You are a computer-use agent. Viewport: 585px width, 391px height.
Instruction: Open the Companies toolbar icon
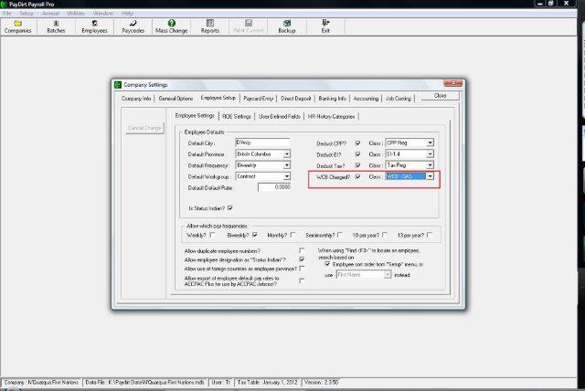point(17,26)
